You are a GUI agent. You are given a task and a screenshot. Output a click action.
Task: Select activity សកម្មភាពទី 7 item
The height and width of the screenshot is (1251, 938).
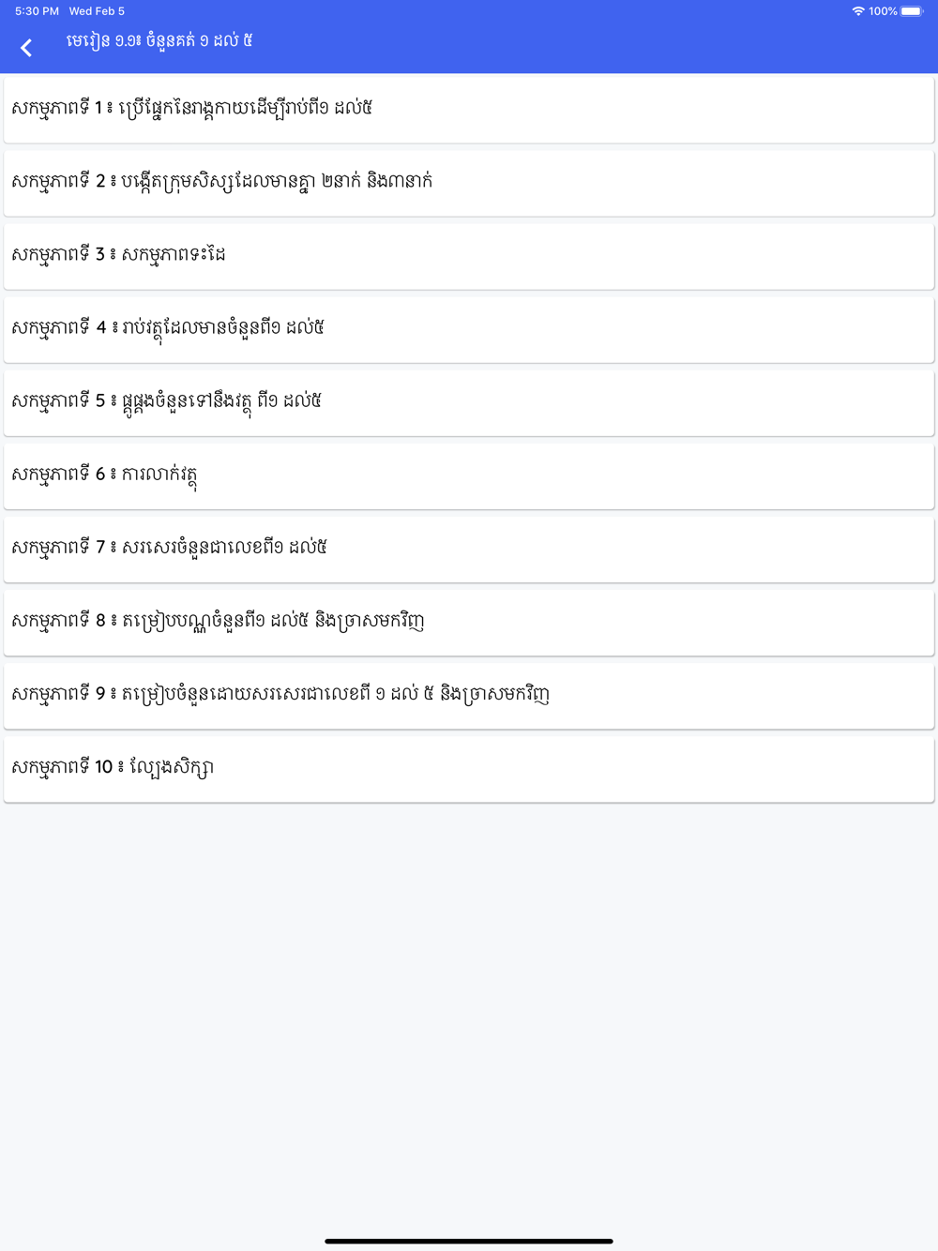point(469,549)
